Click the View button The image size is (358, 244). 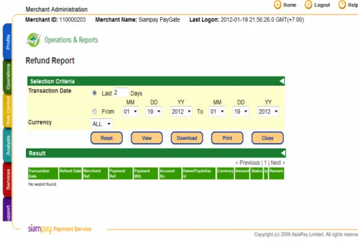[147, 138]
